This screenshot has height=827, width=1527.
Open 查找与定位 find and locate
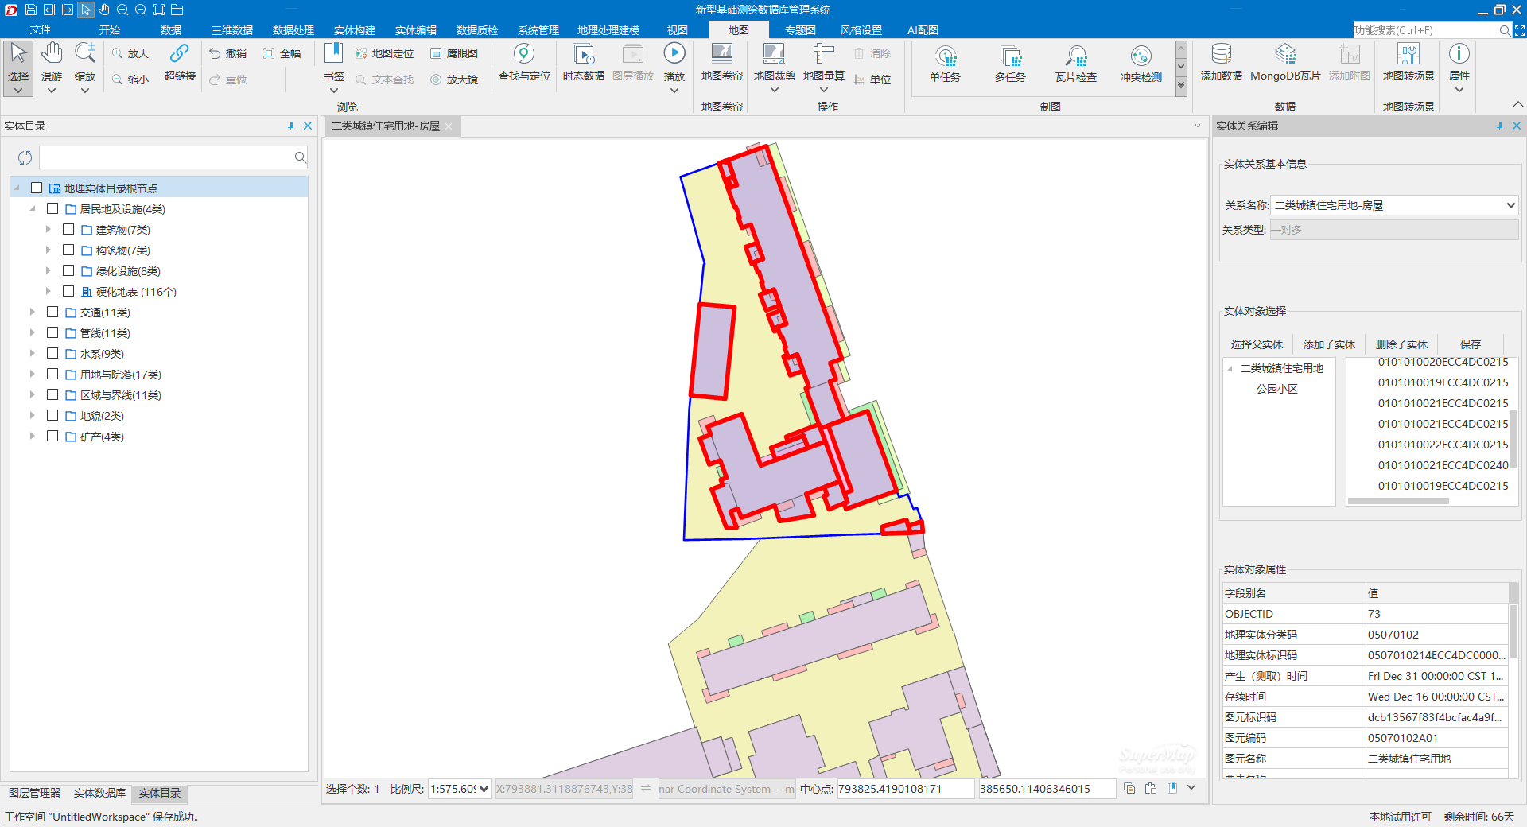(x=524, y=62)
